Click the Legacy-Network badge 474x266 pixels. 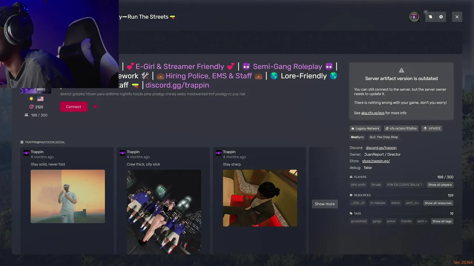coord(365,128)
